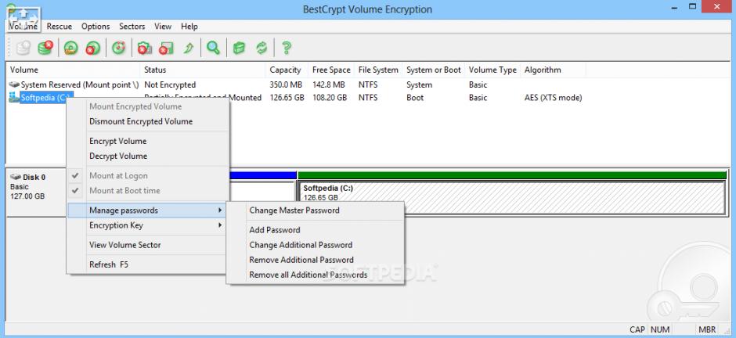
Task: Click the green partition bar above Softpedia (C:)
Action: tap(512, 175)
